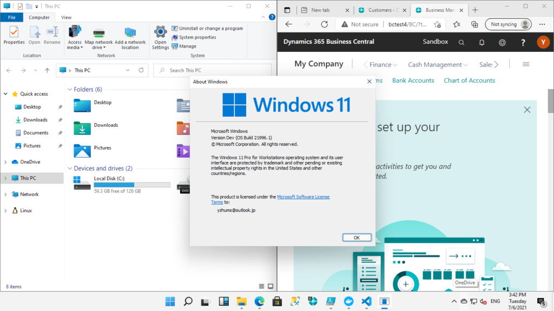Screen dimensions: 554x311
Task: Launch Visual Studio Code from the taskbar
Action: (367, 302)
